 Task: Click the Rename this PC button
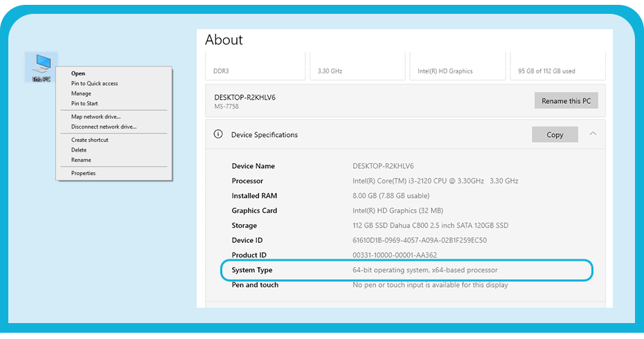pyautogui.click(x=566, y=101)
